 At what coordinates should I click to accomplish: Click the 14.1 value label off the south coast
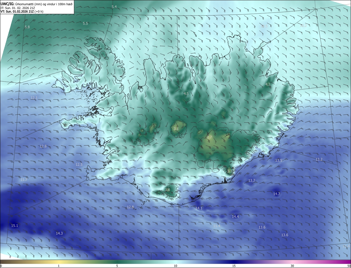click(199, 208)
